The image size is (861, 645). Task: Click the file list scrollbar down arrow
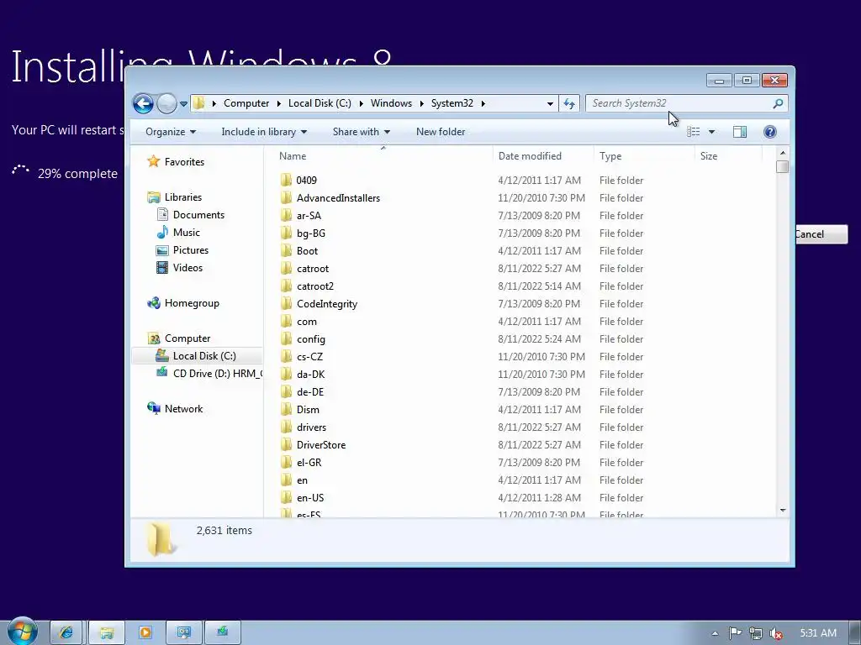click(x=783, y=510)
